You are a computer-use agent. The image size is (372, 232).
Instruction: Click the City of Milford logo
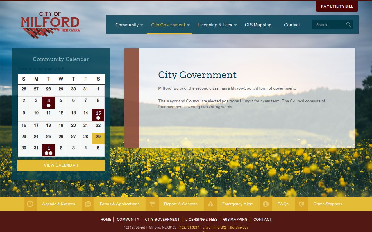click(50, 25)
